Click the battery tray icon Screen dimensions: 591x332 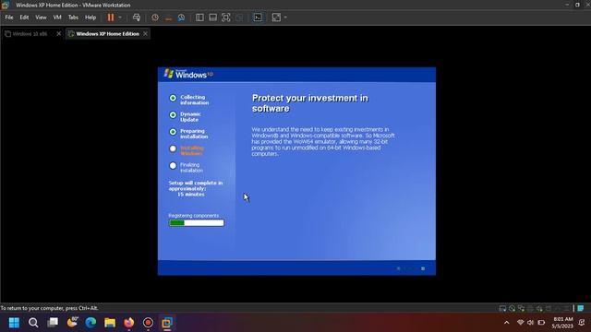542,323
